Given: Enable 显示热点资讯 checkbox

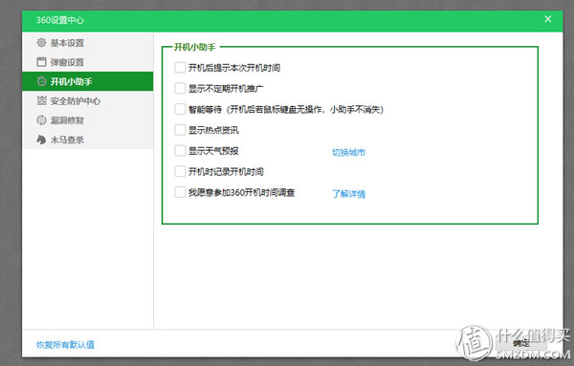Looking at the screenshot, I should tap(180, 130).
